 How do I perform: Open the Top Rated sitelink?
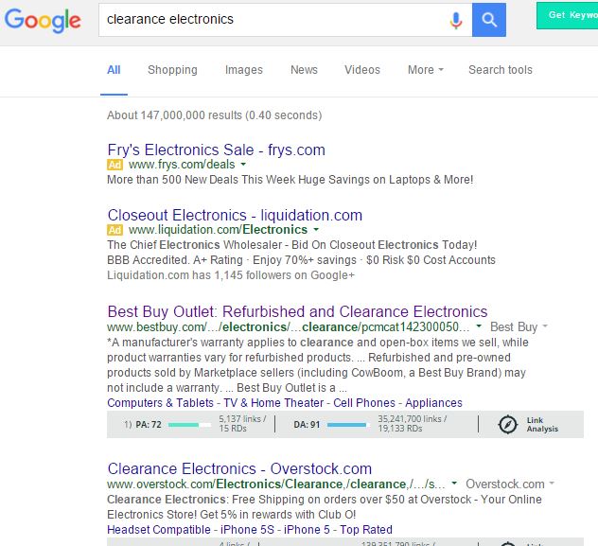click(366, 530)
